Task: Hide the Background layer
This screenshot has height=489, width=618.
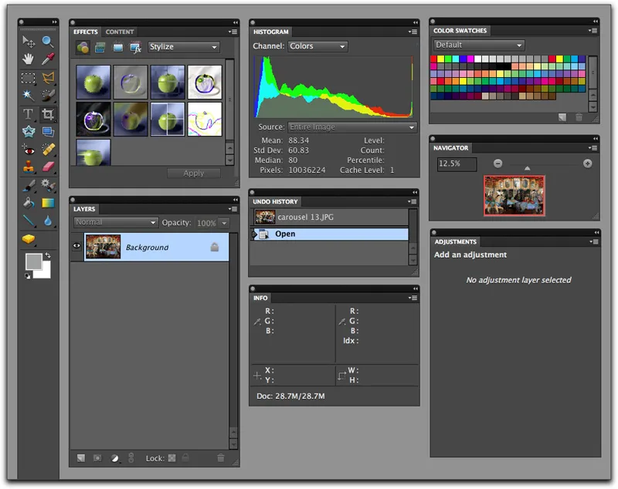Action: pos(77,245)
